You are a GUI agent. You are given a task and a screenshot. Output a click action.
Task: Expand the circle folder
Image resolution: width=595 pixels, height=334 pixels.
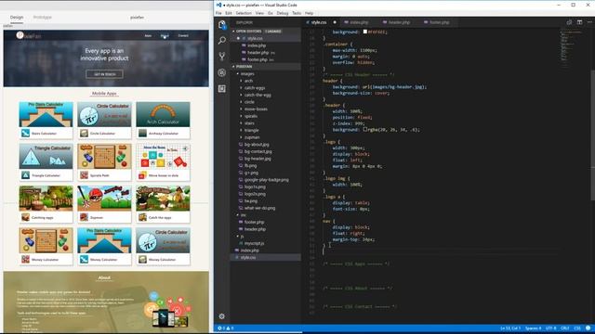tap(242, 102)
